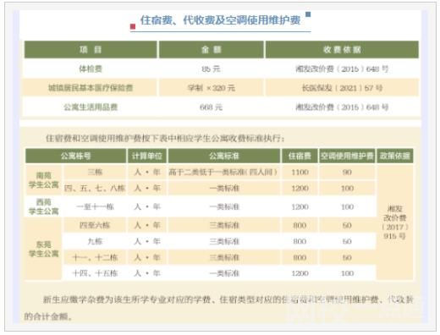Select the 收费依据 column header
Viewport: 440px width, 335px height.
(342, 50)
